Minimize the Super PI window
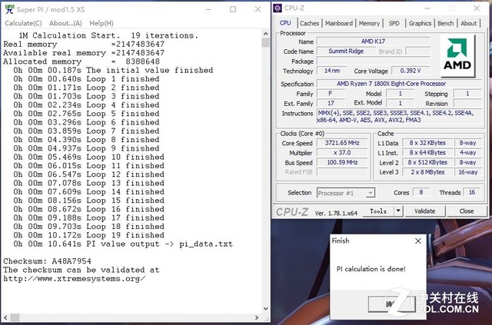Image resolution: width=492 pixels, height=325 pixels. [x=208, y=9]
